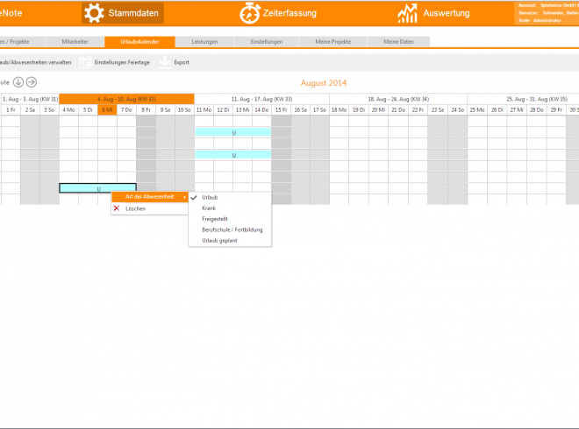Click the circled right arrow icon
Viewport: 579px width, 429px height.
(32, 82)
